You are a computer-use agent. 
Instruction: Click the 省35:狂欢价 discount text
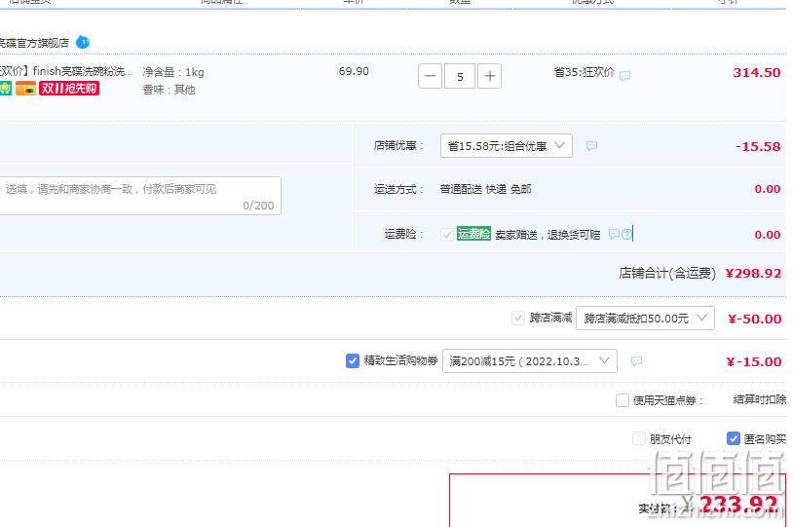tap(584, 72)
